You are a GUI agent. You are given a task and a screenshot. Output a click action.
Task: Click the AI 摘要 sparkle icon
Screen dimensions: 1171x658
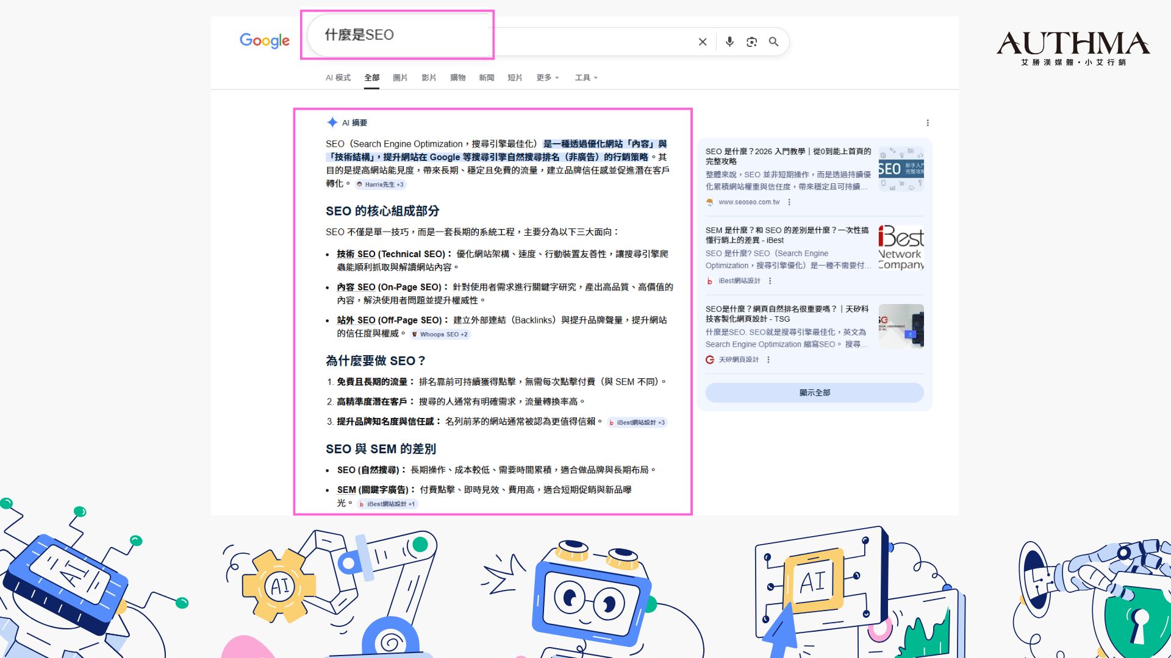pos(332,122)
